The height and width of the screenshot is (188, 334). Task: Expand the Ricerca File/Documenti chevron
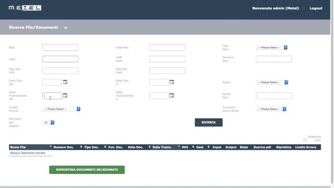coord(66,28)
